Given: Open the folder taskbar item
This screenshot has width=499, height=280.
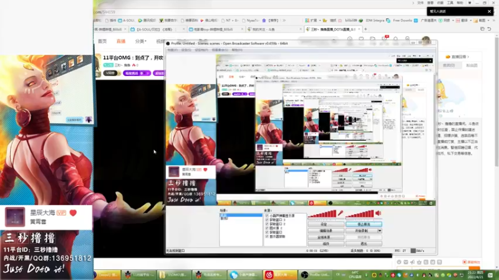Looking at the screenshot, I should 175,274.
